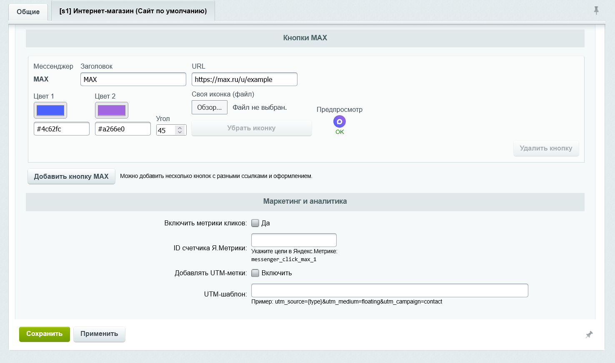Open file browser with Обзор button

[x=210, y=107]
